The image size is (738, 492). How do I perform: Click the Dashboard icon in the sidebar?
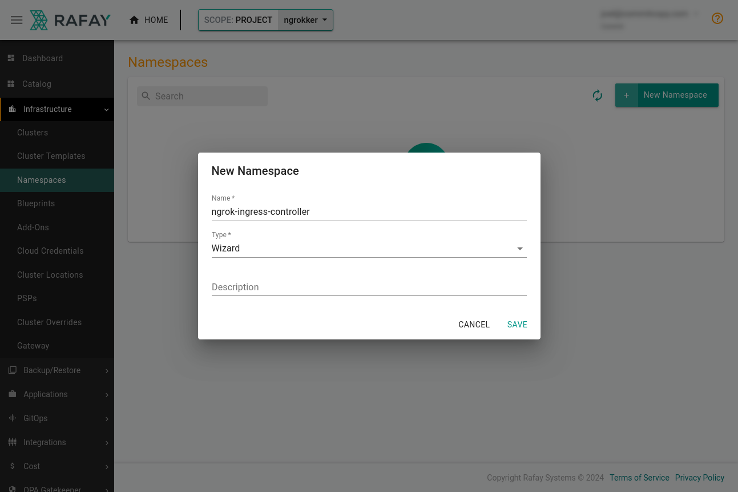[11, 58]
